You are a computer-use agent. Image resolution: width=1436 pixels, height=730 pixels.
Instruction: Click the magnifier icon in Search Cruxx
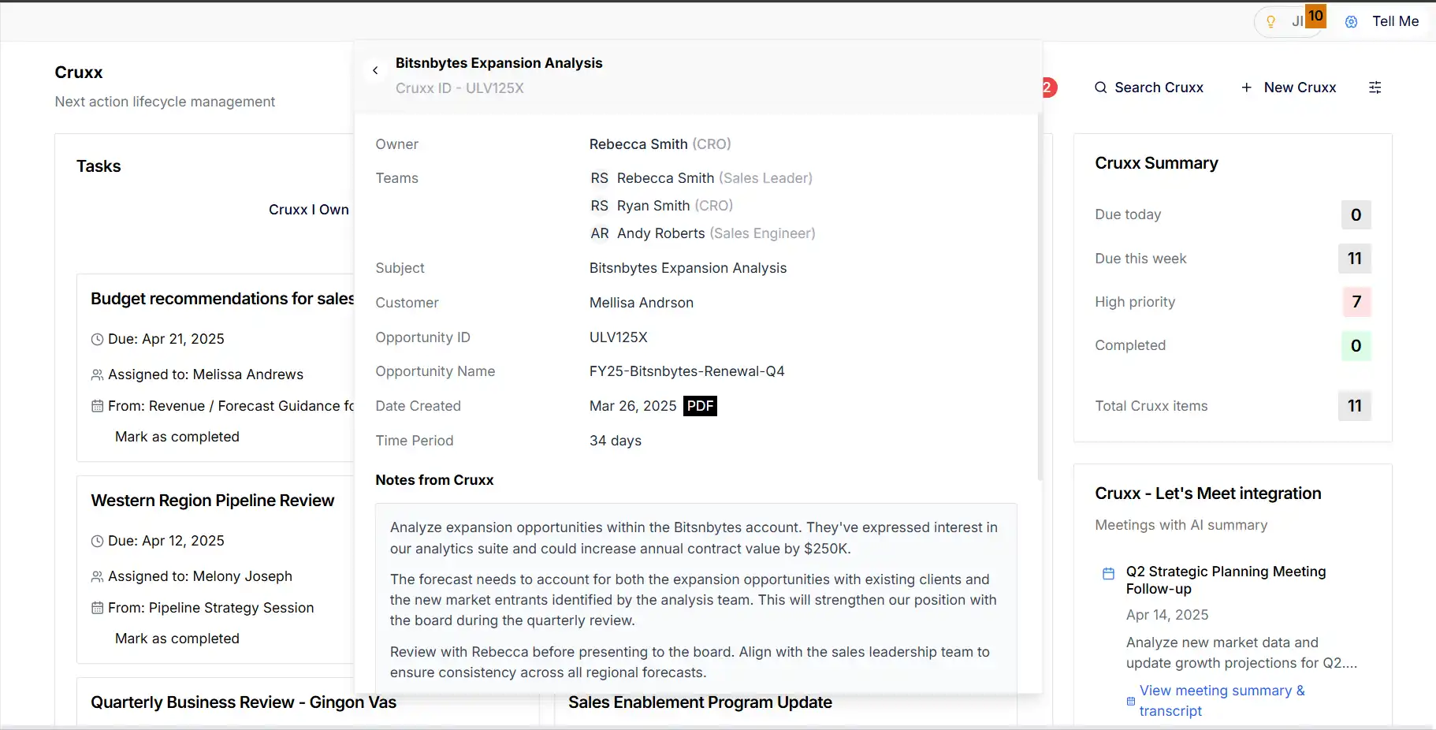(x=1101, y=88)
